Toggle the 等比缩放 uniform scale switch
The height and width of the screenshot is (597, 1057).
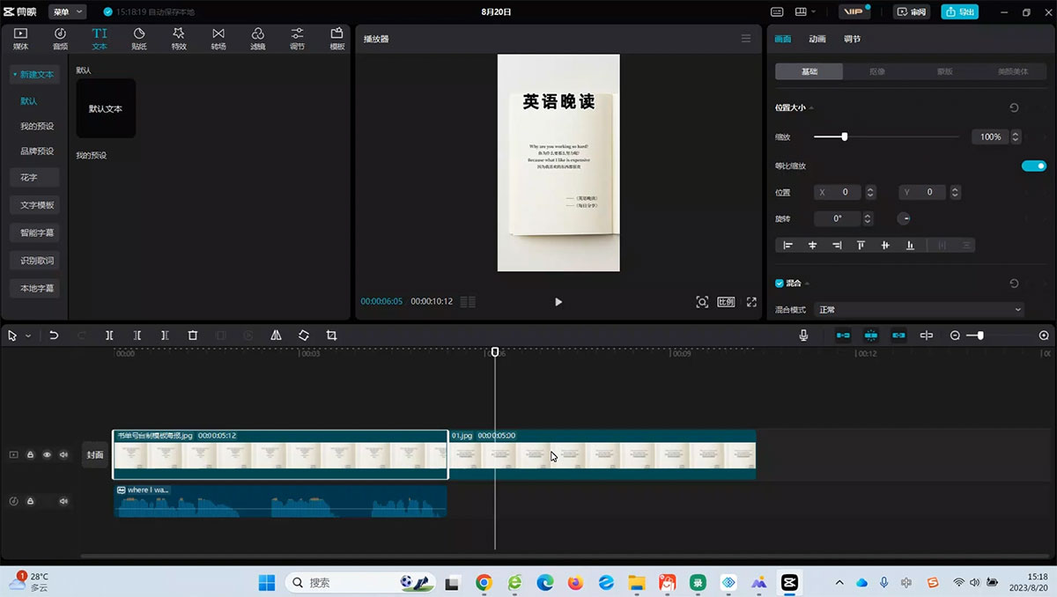1033,166
